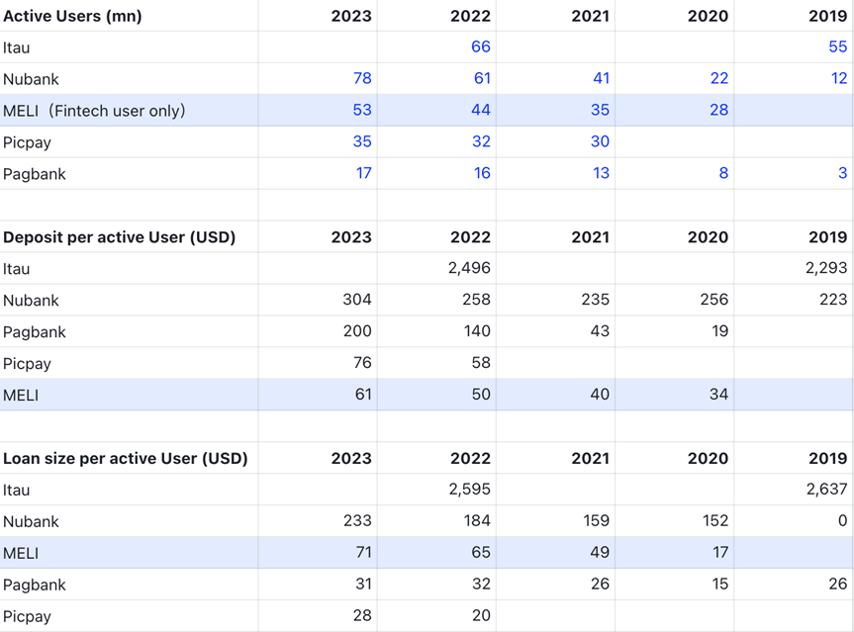Select Pagbank 2022 active users value 16
Screen dimensions: 854x632
(482, 173)
